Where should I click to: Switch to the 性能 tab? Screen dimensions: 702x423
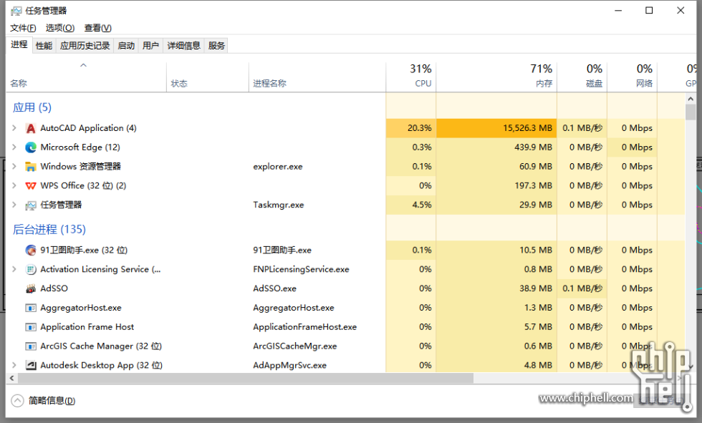click(x=44, y=46)
